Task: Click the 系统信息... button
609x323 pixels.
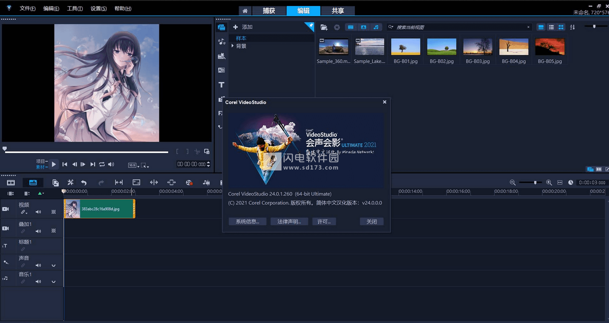Action: [248, 222]
